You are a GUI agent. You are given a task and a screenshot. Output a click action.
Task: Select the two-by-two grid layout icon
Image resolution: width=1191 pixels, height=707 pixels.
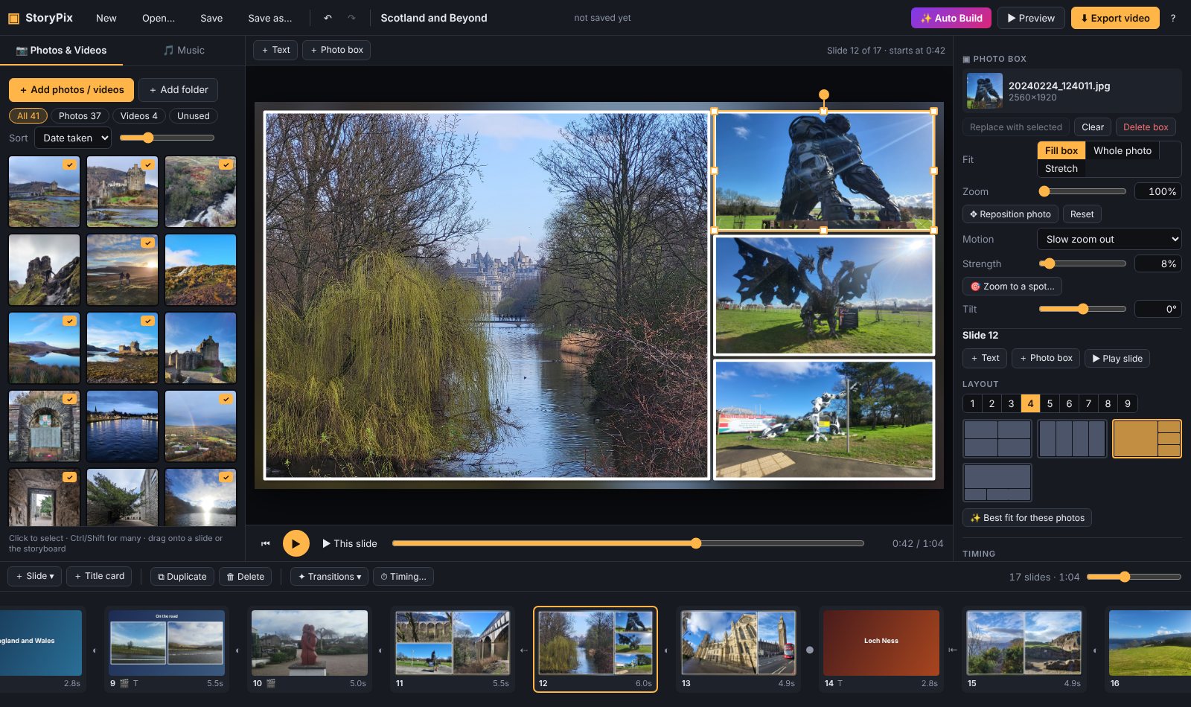coord(997,438)
